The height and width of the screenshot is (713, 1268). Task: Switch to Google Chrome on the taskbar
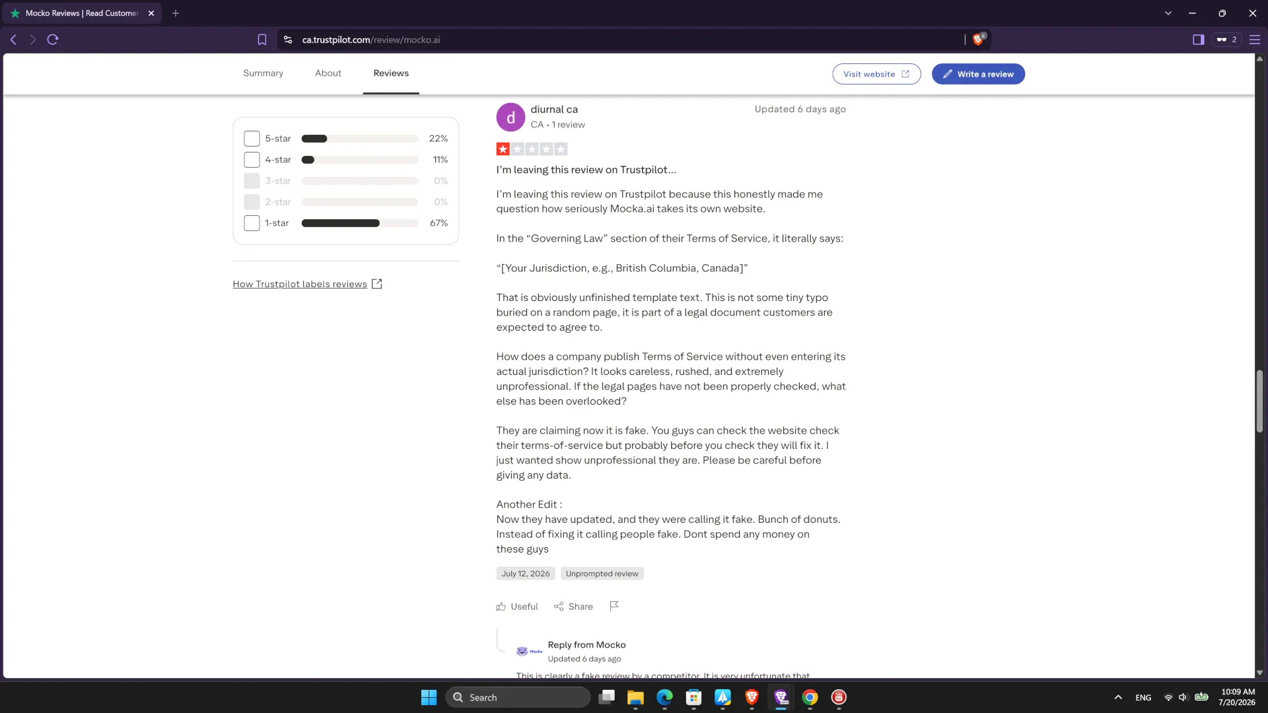[x=810, y=697]
